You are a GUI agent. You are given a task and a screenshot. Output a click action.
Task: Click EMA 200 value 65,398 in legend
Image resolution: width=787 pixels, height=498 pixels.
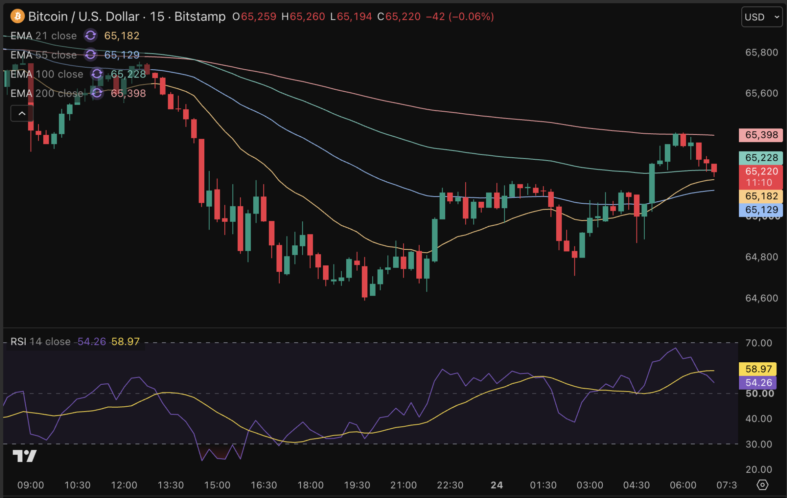[x=128, y=93]
